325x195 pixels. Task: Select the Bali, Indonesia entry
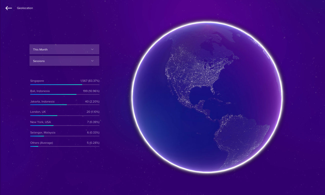click(x=40, y=91)
